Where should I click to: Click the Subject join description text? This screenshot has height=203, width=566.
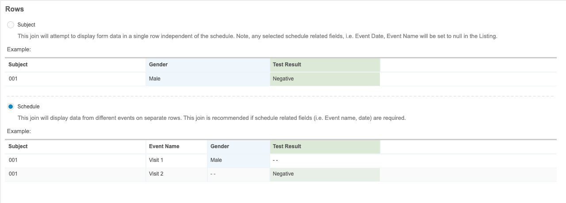(257, 36)
